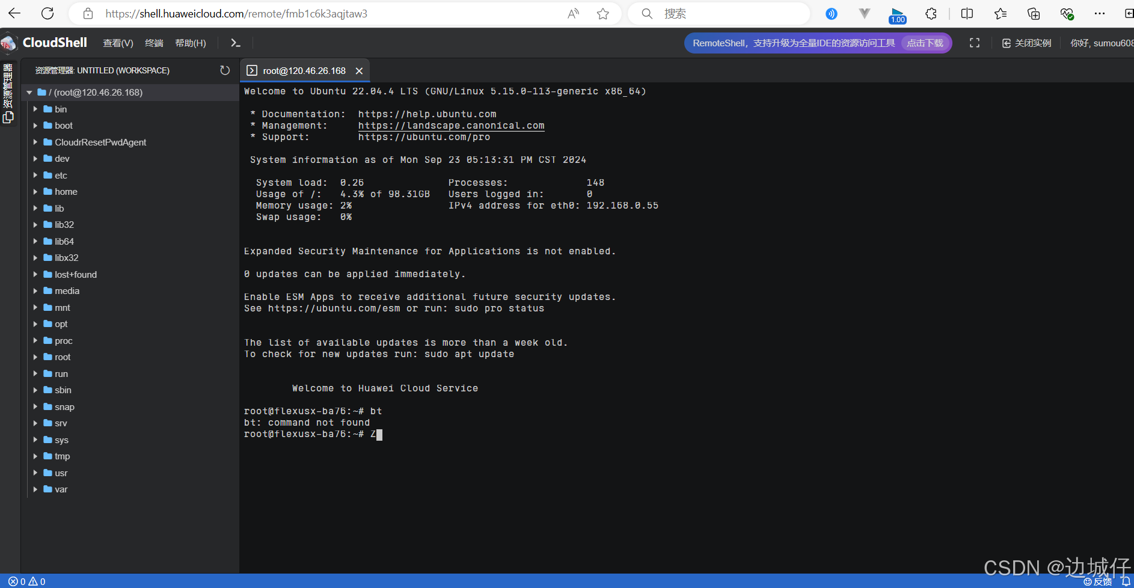The height and width of the screenshot is (588, 1134).
Task: Open the favorites list icon
Action: tap(1001, 13)
